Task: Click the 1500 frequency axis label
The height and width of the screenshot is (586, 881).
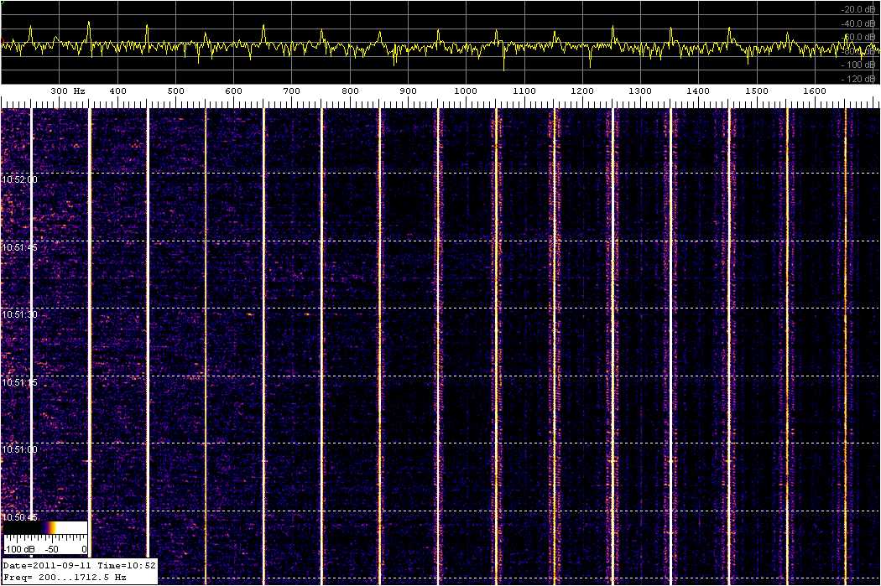Action: coord(757,91)
